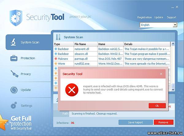Sort by the Type column header
This screenshot has width=184, height=136.
pyautogui.click(x=63, y=44)
